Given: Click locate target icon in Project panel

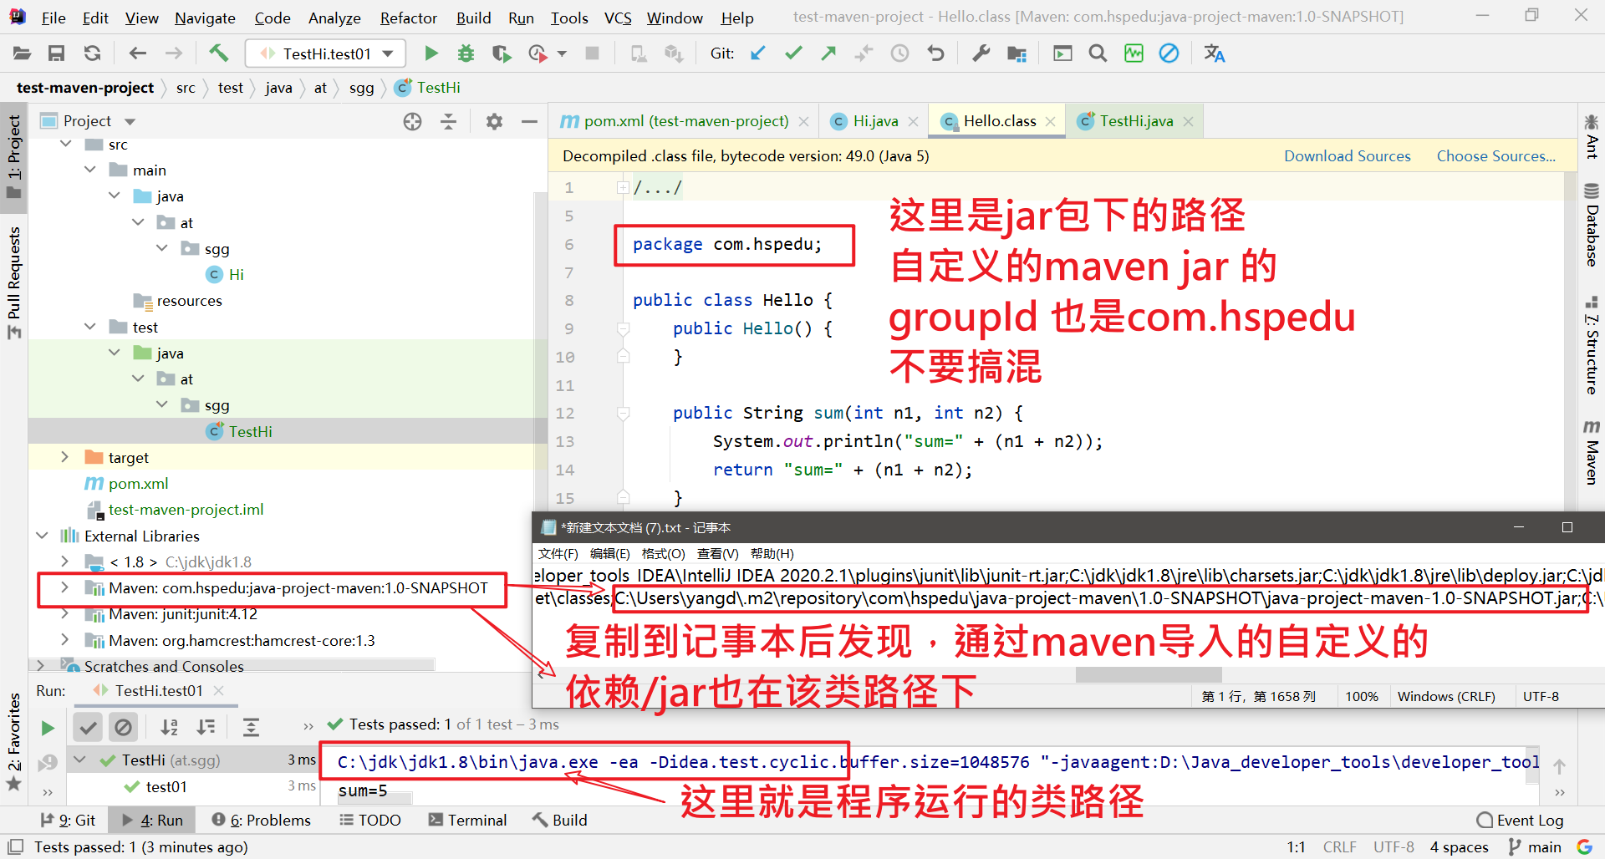Looking at the screenshot, I should (x=412, y=121).
